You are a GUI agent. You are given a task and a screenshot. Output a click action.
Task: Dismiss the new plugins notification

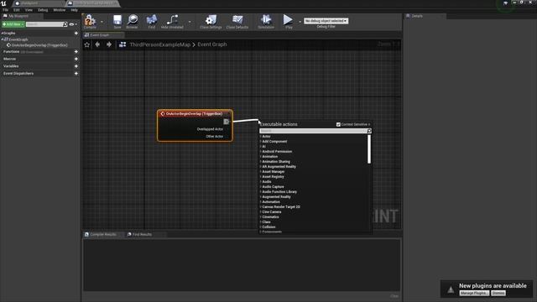tap(498, 293)
